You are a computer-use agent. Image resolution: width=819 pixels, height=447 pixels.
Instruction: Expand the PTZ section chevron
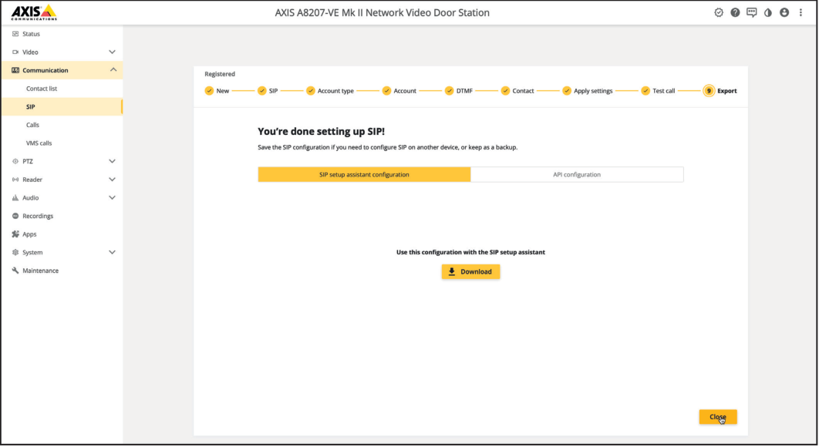pos(113,161)
